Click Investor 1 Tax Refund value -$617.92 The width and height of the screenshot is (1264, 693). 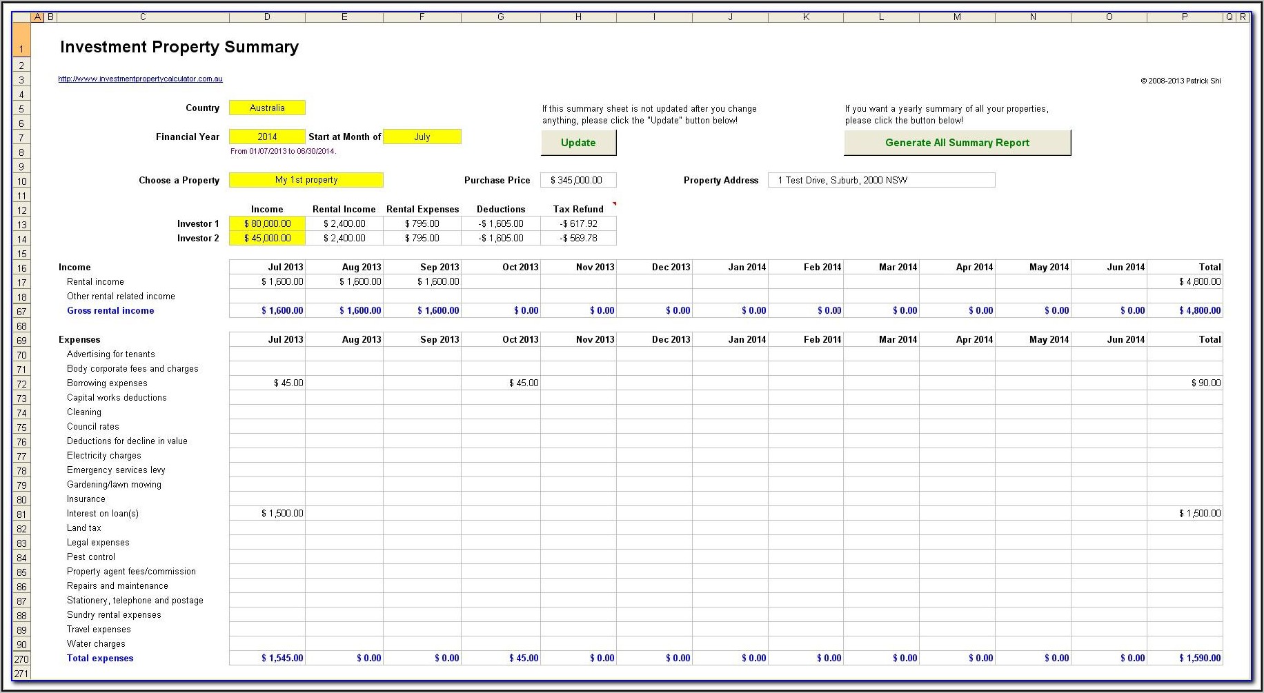click(x=578, y=224)
